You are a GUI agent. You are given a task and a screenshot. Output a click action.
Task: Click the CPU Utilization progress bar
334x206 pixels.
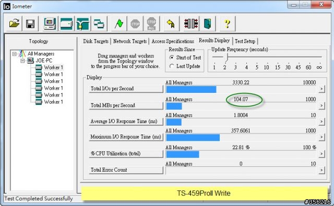(241, 154)
